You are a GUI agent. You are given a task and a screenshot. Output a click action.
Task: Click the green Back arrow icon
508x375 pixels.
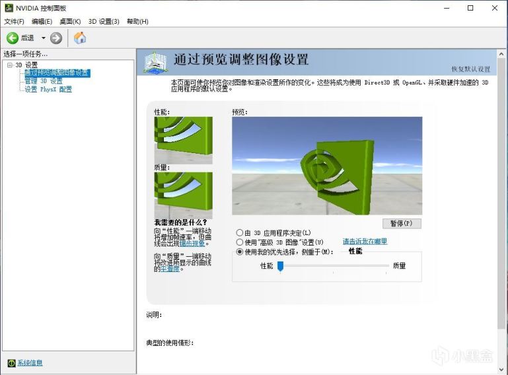point(12,38)
